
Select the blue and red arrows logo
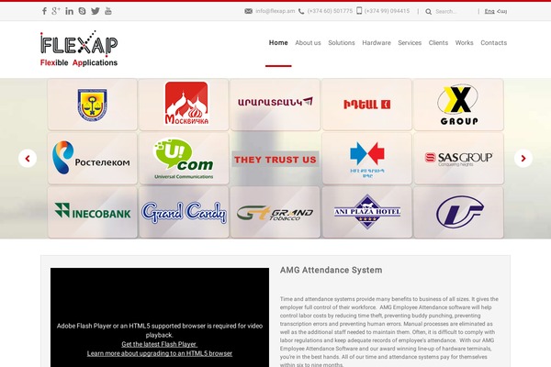366,159
